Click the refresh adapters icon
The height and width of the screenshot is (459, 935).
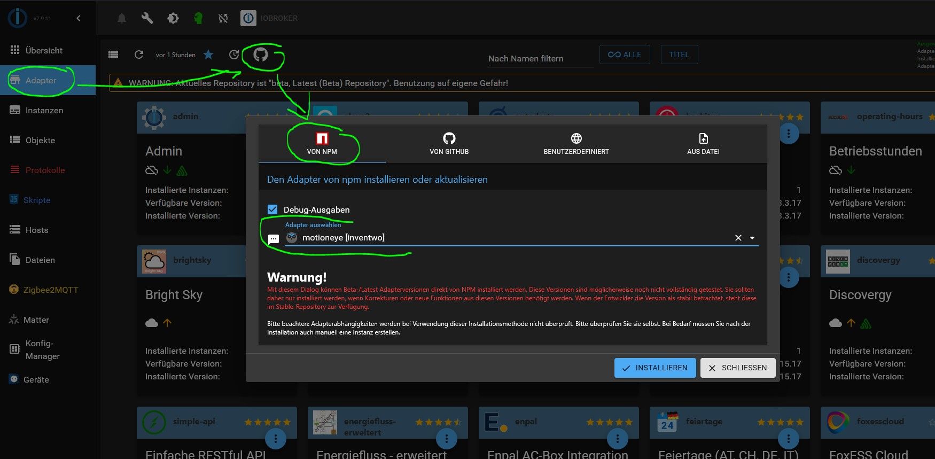click(139, 55)
